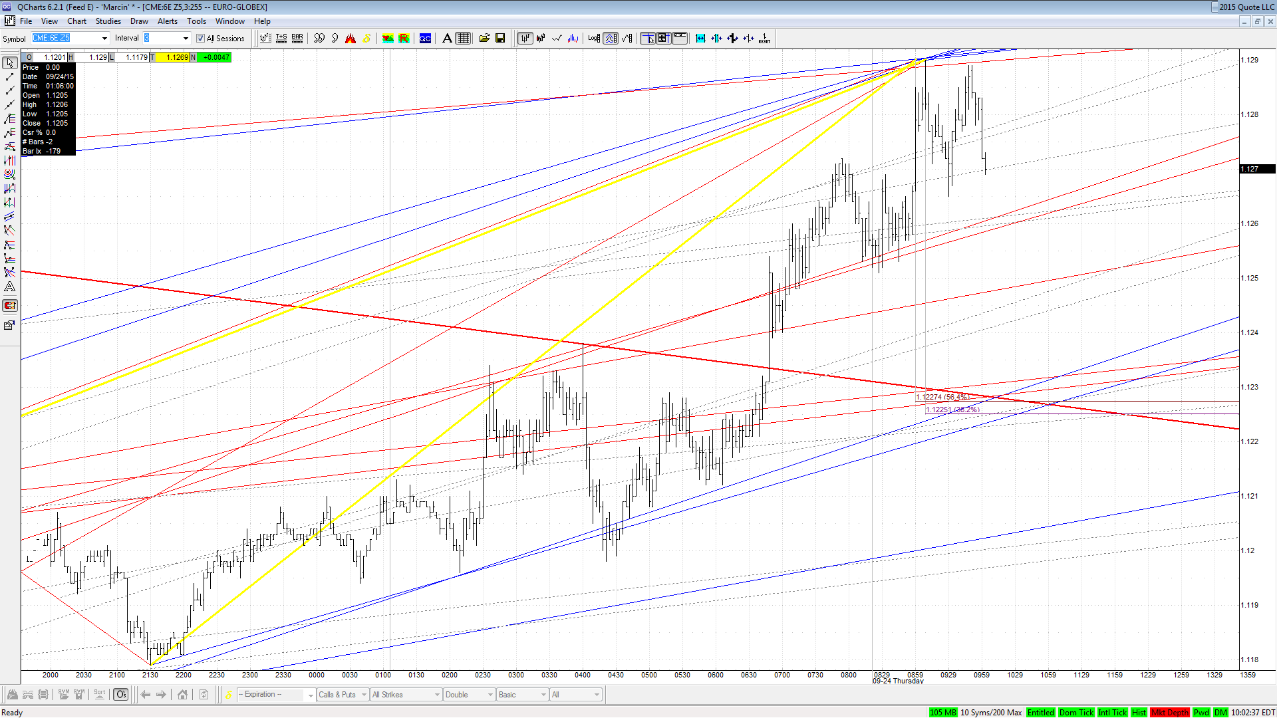The height and width of the screenshot is (718, 1277).
Task: Click the Mkt Depth status button
Action: pos(1170,713)
